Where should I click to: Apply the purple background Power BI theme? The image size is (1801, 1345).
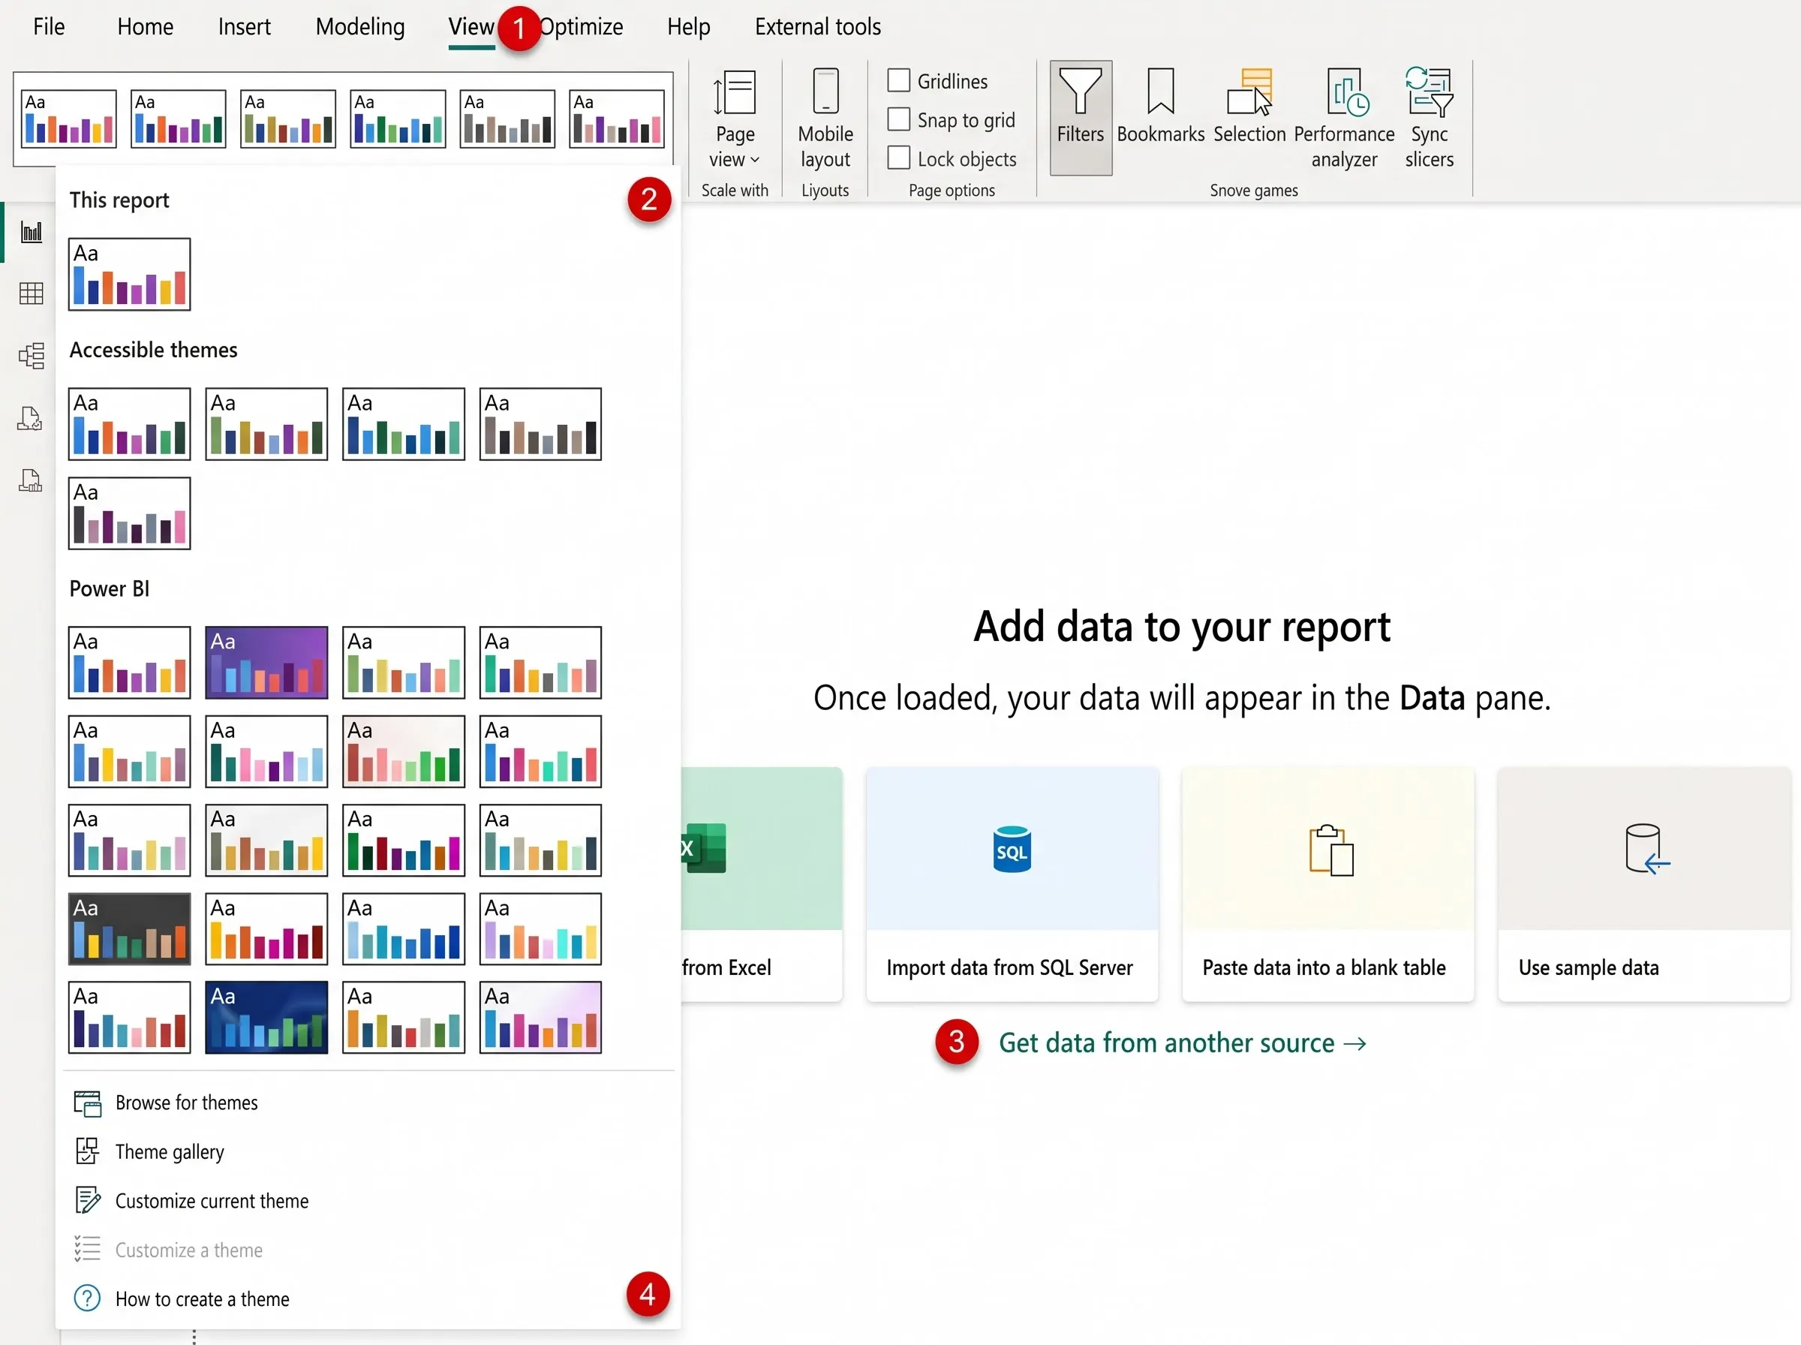tap(266, 663)
